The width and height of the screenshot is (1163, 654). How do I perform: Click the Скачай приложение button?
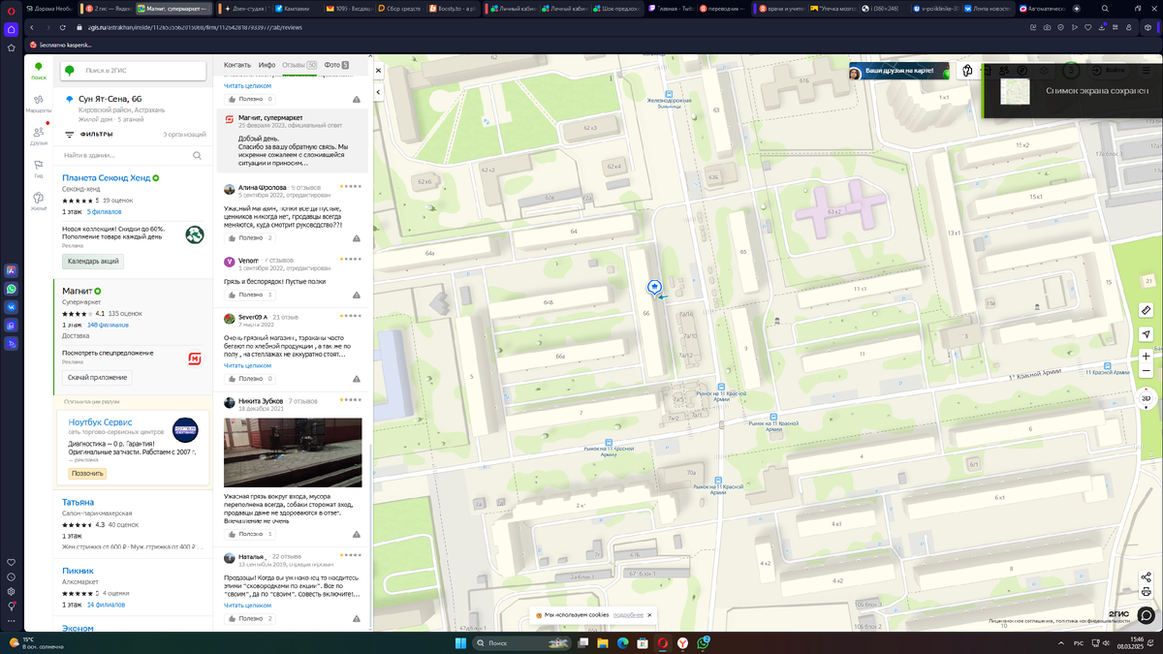97,377
